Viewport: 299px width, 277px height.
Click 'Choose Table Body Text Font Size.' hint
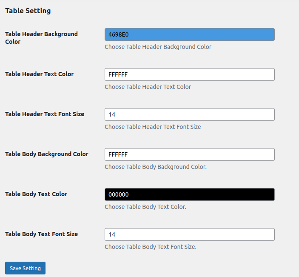(x=151, y=247)
